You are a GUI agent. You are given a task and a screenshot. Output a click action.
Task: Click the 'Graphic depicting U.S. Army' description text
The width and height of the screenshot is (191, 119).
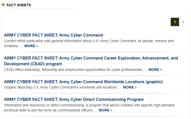[62, 87]
